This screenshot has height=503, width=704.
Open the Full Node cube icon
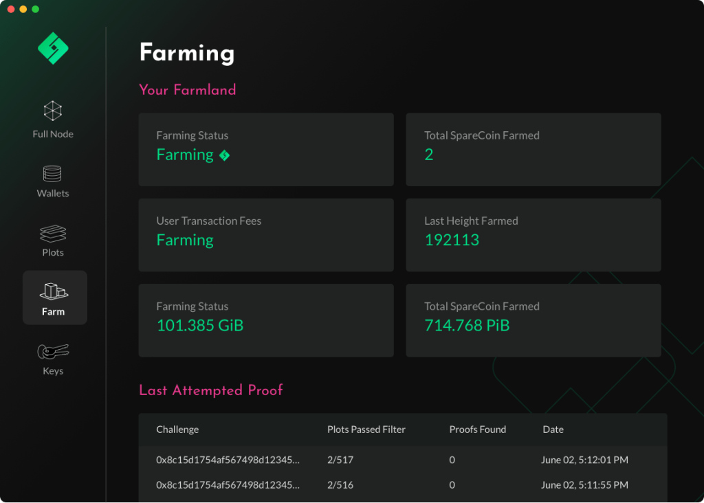click(x=53, y=111)
